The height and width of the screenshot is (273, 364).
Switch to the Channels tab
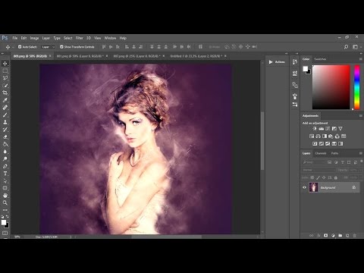(321, 153)
